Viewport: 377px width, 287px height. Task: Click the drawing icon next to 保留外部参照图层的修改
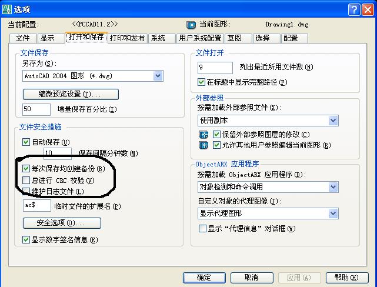pos(203,135)
